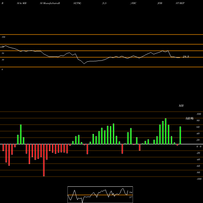Click the 'SI & MR' title text
This screenshot has width=203, height=203.
coord(22,3)
